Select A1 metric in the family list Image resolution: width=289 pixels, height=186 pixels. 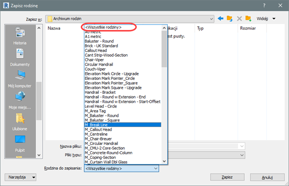pyautogui.click(x=93, y=36)
